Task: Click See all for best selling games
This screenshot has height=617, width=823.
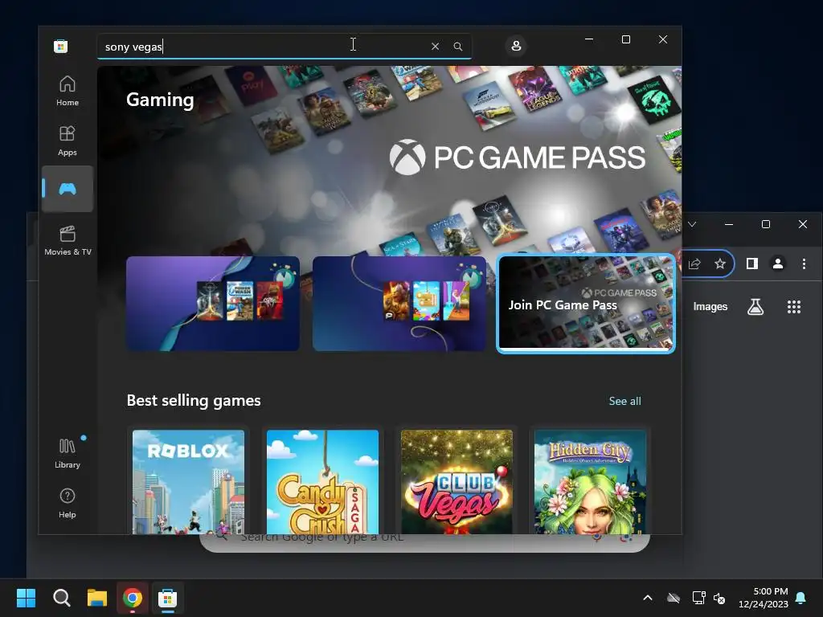Action: [x=624, y=401]
